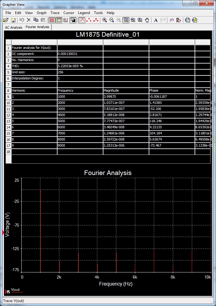Open the File menu
The image size is (216, 306).
[8, 13]
